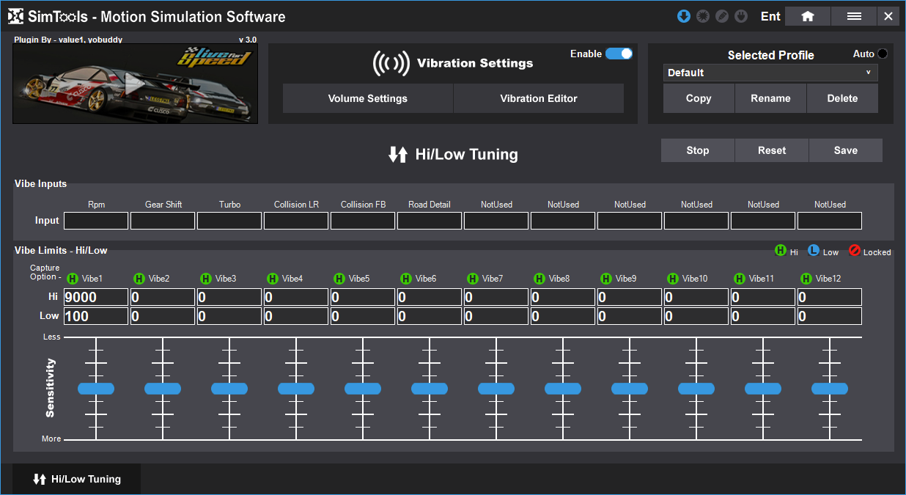The image size is (906, 495).
Task: Click the Vibe3 sensitivity slider handle
Action: click(x=229, y=389)
